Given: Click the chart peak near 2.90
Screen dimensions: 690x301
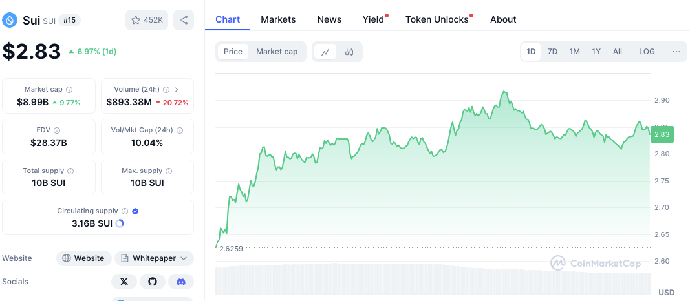Looking at the screenshot, I should coord(504,92).
